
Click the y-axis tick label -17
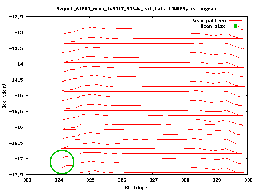[19, 159]
